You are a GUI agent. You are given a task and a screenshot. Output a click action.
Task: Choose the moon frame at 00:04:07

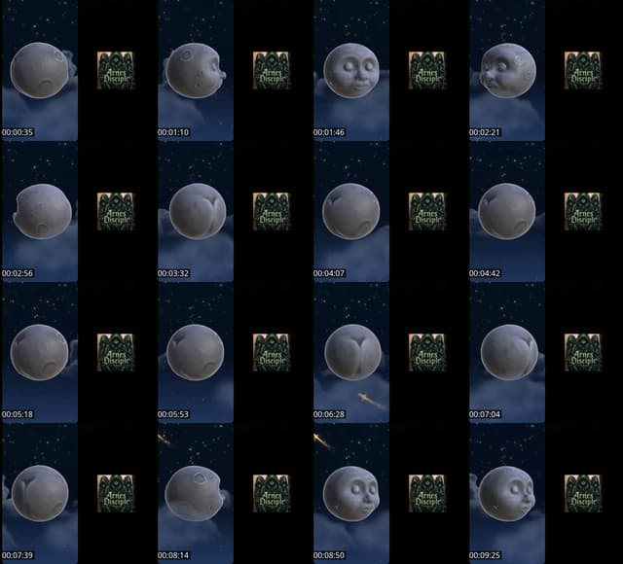coord(351,212)
